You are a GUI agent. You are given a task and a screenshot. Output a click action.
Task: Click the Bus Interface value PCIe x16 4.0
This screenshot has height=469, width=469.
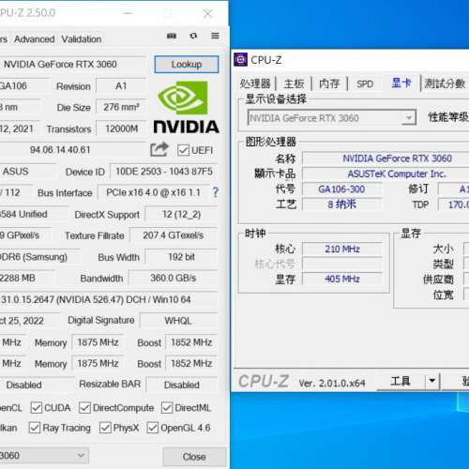[153, 192]
